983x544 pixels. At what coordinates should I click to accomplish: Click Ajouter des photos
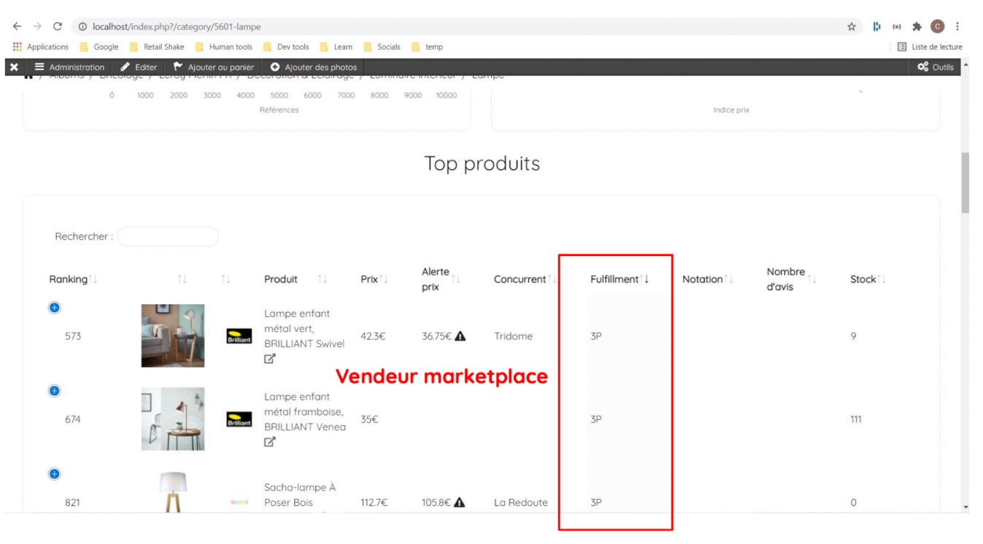314,67
